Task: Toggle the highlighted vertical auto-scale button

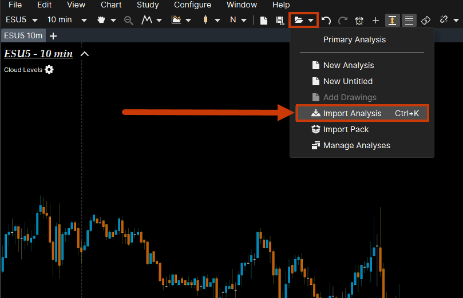Action: point(393,20)
